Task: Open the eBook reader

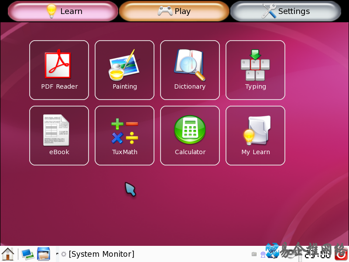Action: pyautogui.click(x=59, y=135)
